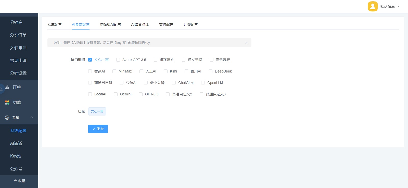Open 公众号 in the sidebar
Screen dimensions: 408x188
click(x=16, y=169)
